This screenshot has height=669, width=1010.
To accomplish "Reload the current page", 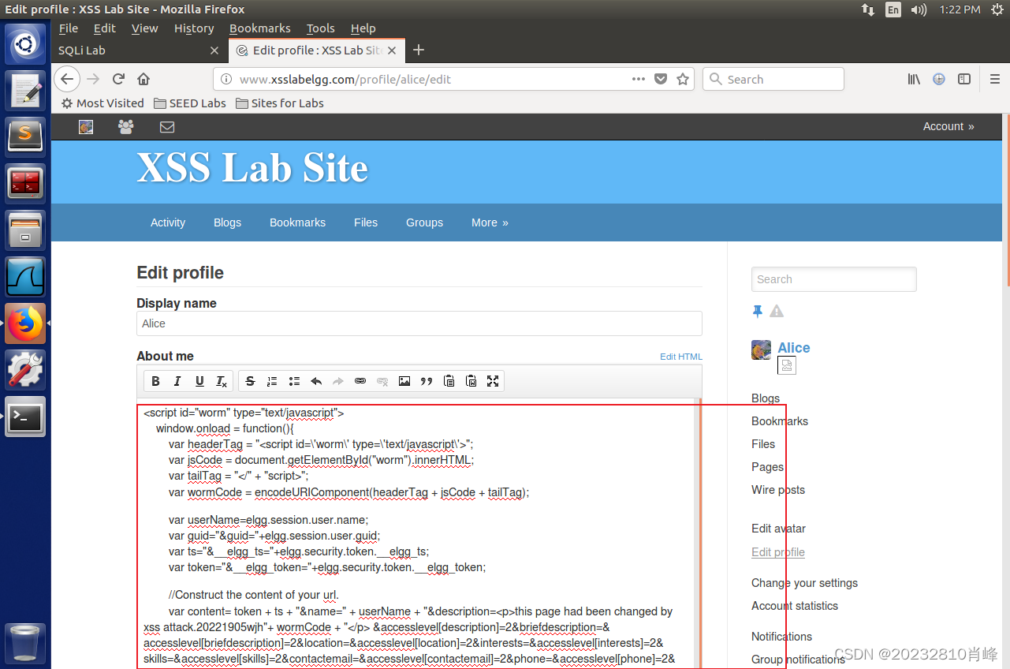I will [118, 79].
